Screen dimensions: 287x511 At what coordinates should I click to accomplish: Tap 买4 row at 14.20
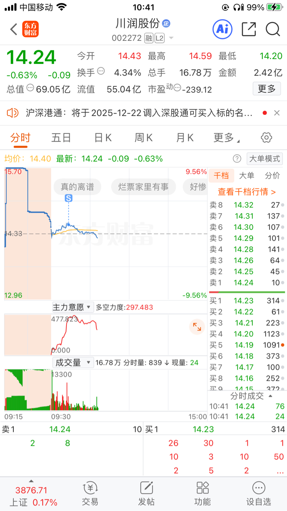point(247,334)
